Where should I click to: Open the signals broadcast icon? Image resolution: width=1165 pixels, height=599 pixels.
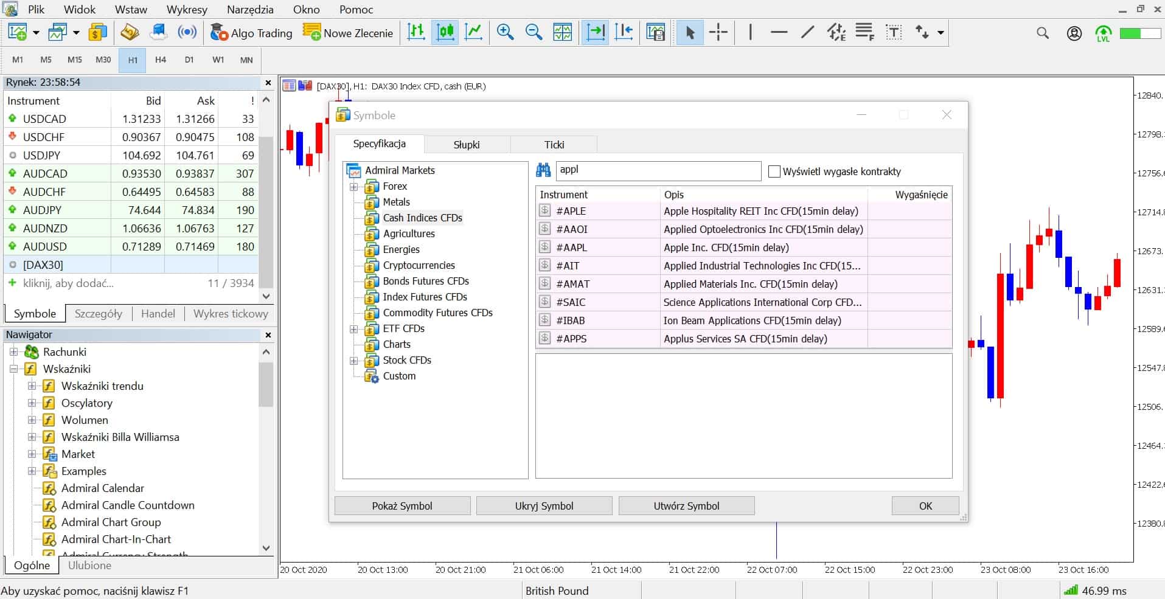[187, 32]
